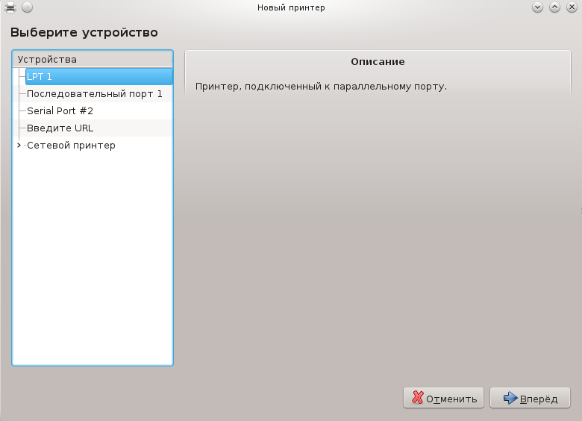
Task: Select the LPT 1 device
Action: (99, 76)
